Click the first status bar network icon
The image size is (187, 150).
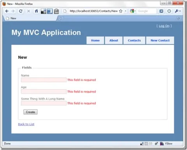click(x=142, y=143)
